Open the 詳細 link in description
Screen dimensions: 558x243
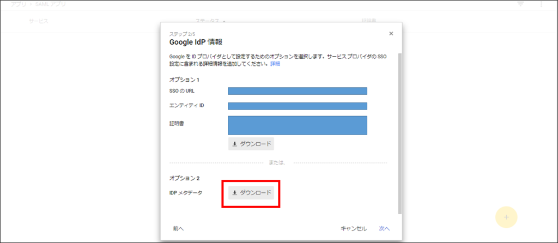pyautogui.click(x=275, y=64)
